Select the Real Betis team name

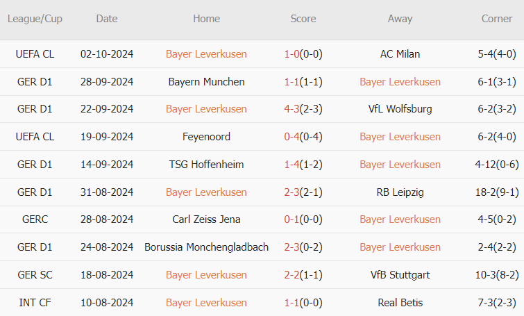pos(400,303)
